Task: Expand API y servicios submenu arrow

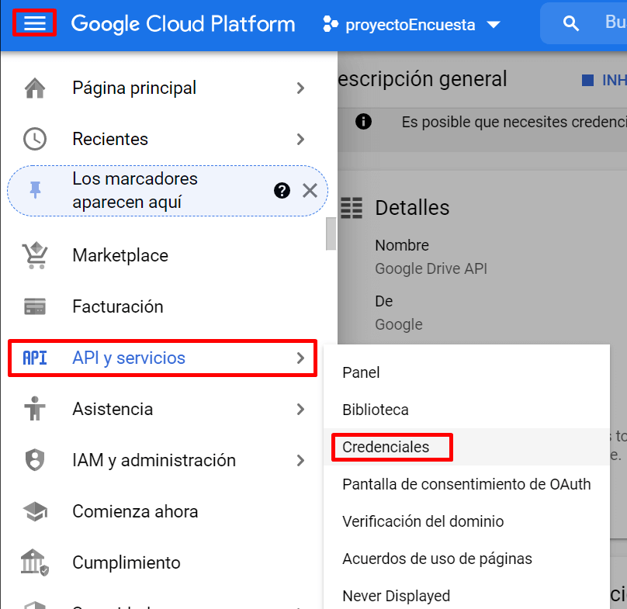Action: click(301, 358)
